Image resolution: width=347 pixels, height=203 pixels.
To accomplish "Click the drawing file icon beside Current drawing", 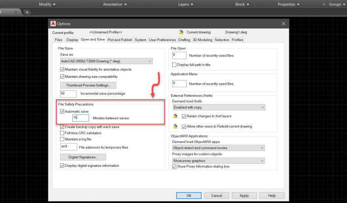I will 181,33.
